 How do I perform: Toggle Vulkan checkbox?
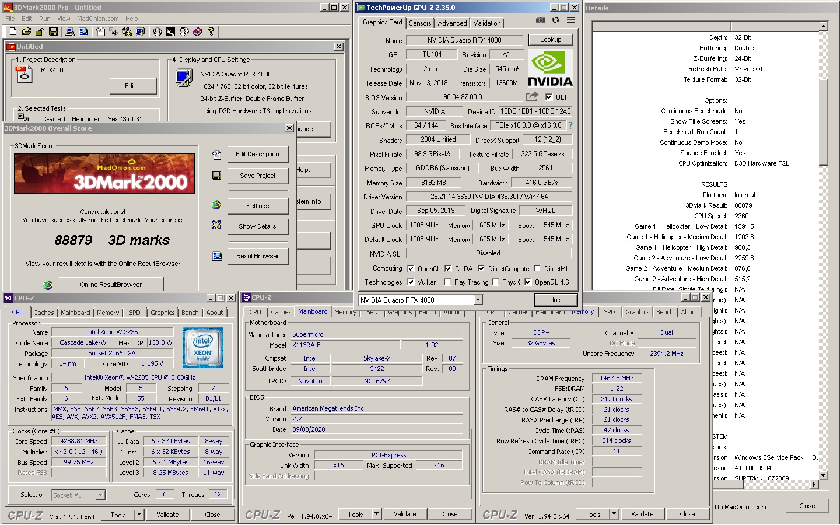tap(411, 282)
